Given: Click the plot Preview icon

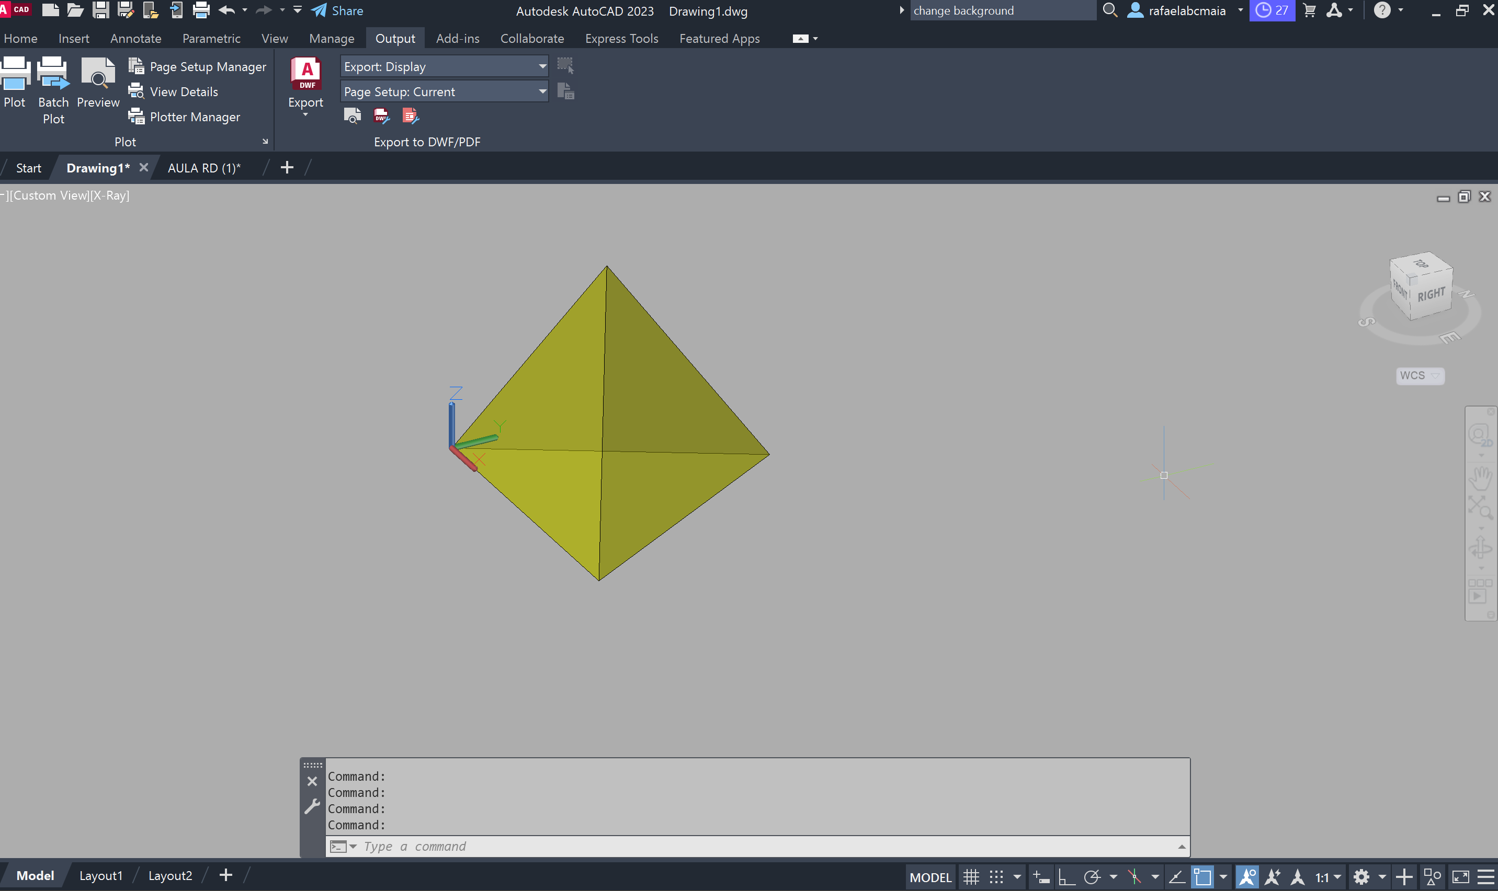Looking at the screenshot, I should tap(98, 74).
